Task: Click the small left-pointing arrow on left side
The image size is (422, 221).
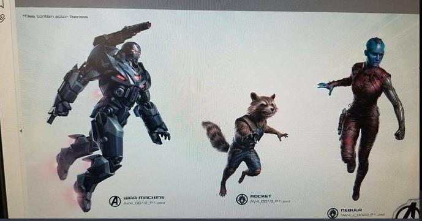Action: click(21, 131)
